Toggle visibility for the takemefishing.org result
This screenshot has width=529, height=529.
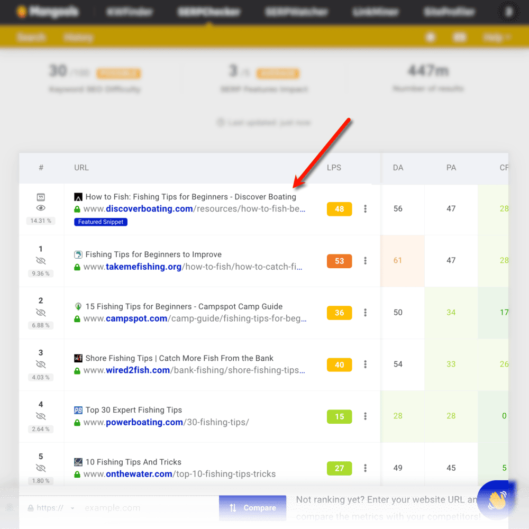pyautogui.click(x=41, y=260)
